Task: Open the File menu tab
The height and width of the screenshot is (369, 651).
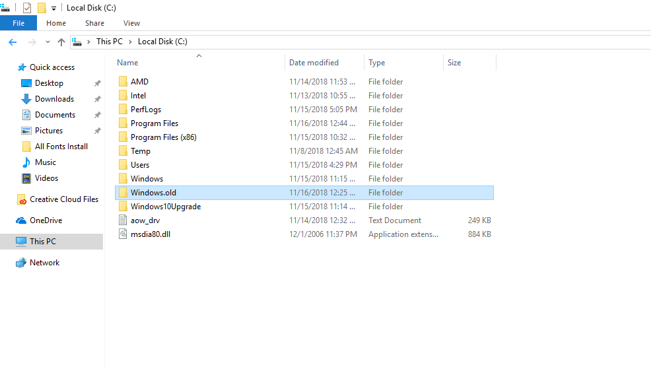Action: point(18,23)
